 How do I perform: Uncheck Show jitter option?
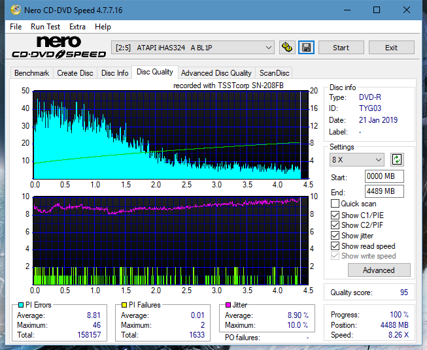[x=335, y=236]
